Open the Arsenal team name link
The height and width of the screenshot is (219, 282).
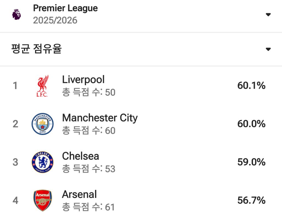[79, 194]
